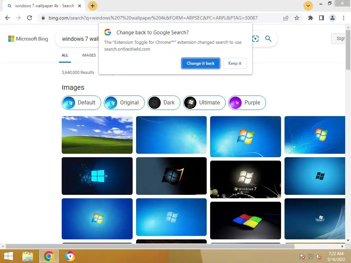Viewport: 351px width, 263px height.
Task: Click the Action Center flag tray icon
Action: (302, 256)
